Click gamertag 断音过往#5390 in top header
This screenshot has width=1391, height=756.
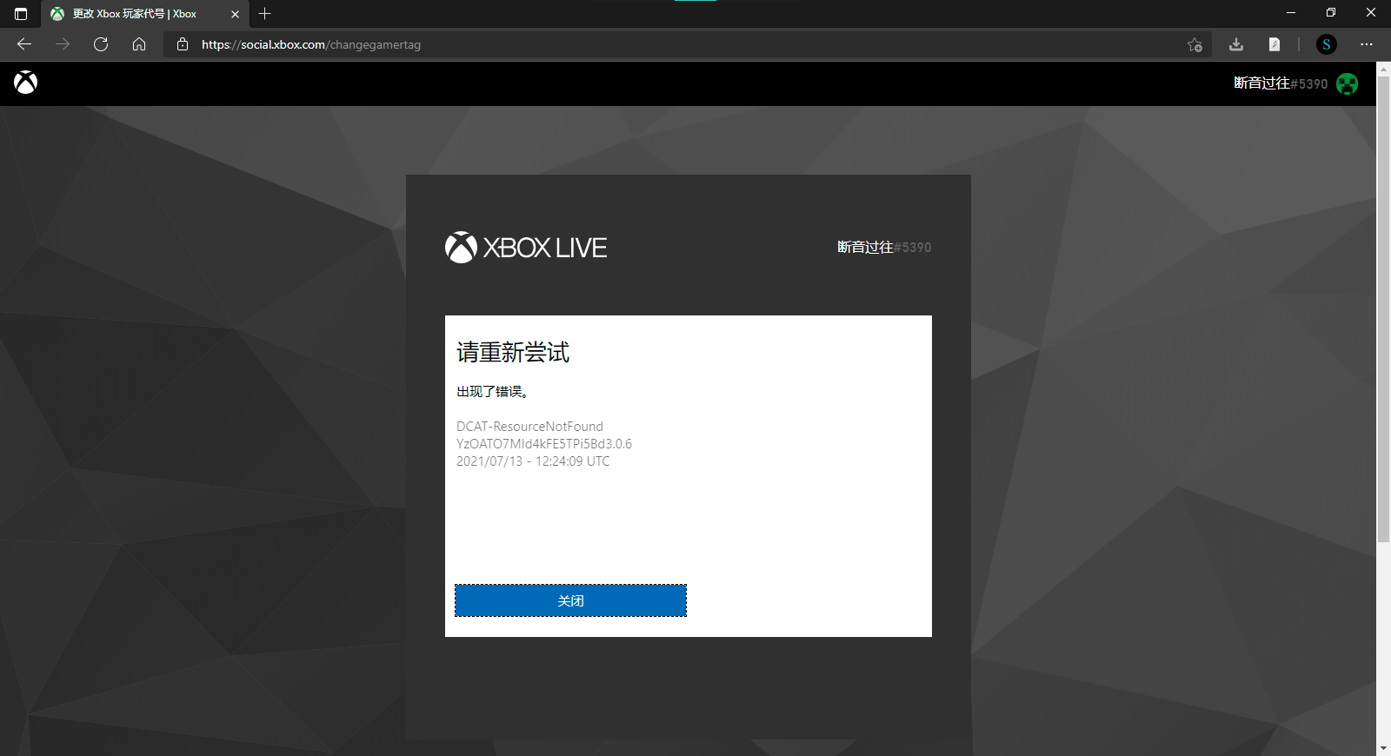coord(1281,83)
